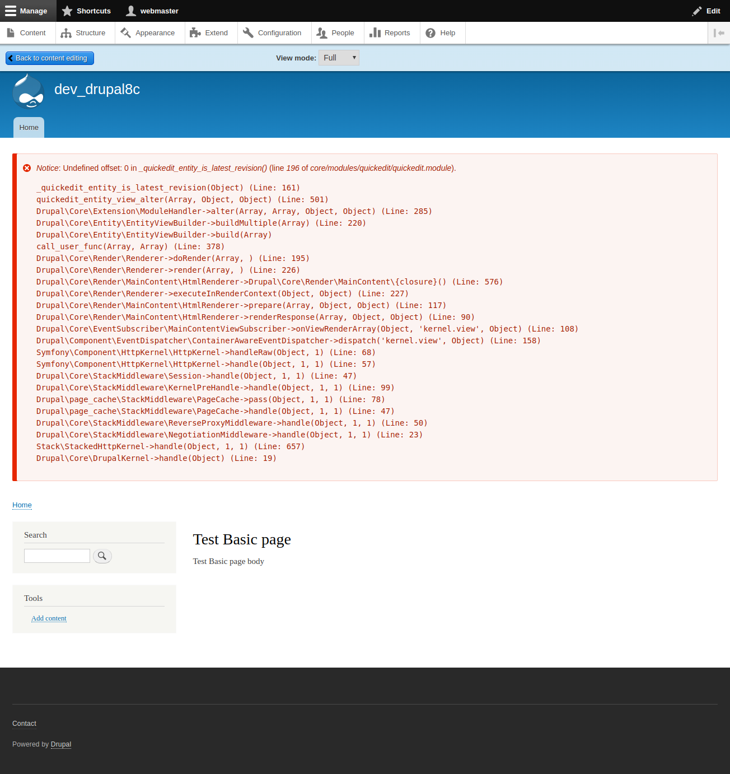
Task: Click the search magnifier button
Action: (x=102, y=556)
